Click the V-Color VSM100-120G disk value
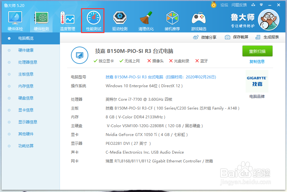Screen dimensions: 287x192 pyautogui.click(x=155, y=126)
